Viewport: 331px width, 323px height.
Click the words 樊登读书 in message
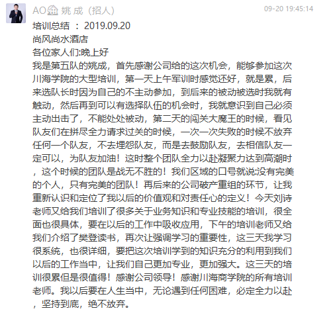(97, 238)
